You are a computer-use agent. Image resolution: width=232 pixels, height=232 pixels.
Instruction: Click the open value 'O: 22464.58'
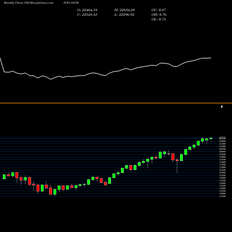click(87, 10)
